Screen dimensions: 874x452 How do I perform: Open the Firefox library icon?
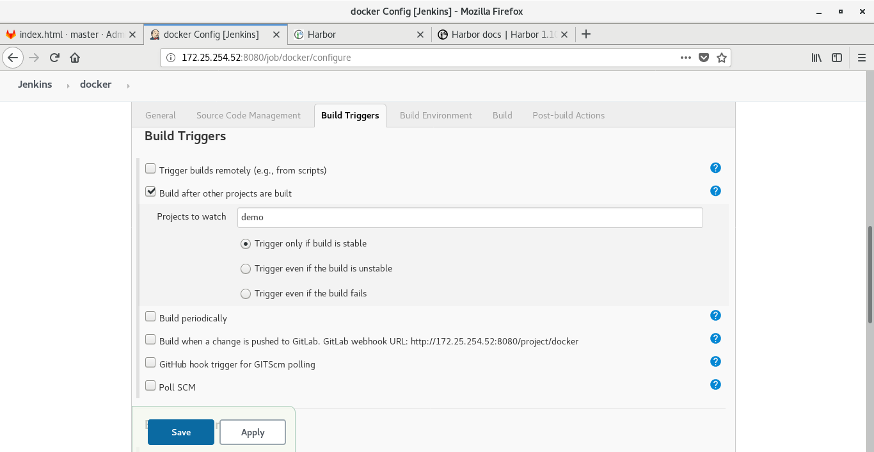pyautogui.click(x=816, y=58)
